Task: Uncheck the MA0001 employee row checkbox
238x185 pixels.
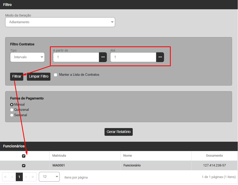Action: (24, 165)
